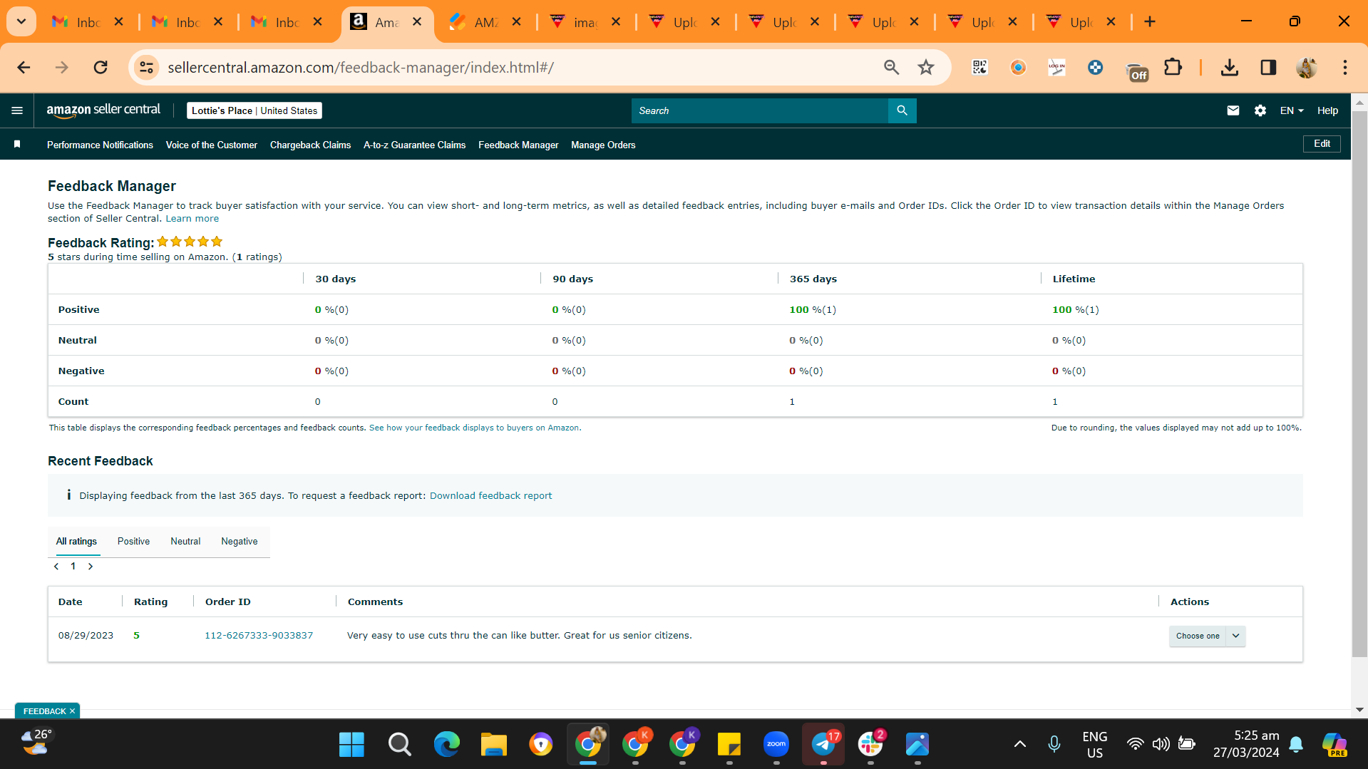Open the settings gear icon
This screenshot has width=1368, height=769.
point(1260,110)
